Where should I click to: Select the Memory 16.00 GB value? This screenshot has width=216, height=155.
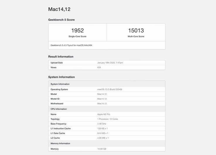pyautogui.click(x=102, y=149)
